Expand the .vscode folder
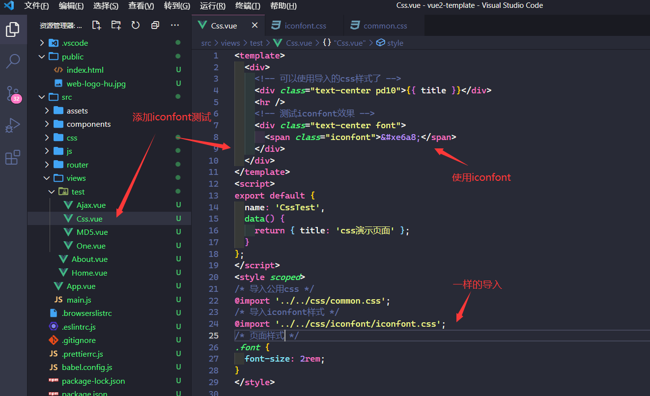The height and width of the screenshot is (396, 650). coord(75,43)
